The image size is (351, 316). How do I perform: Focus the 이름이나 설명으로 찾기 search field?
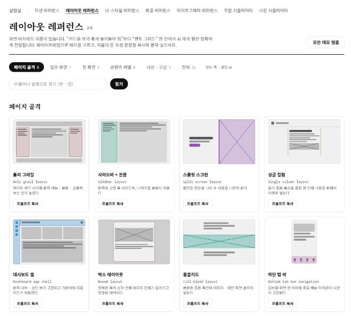[59, 84]
